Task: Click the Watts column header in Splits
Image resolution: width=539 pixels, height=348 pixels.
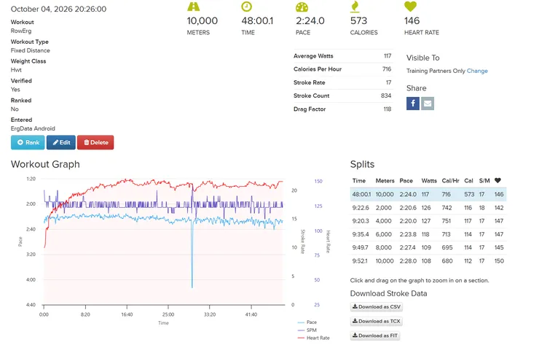Action: [429, 181]
